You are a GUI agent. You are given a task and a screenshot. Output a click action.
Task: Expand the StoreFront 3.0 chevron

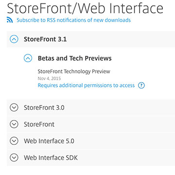[14, 107]
